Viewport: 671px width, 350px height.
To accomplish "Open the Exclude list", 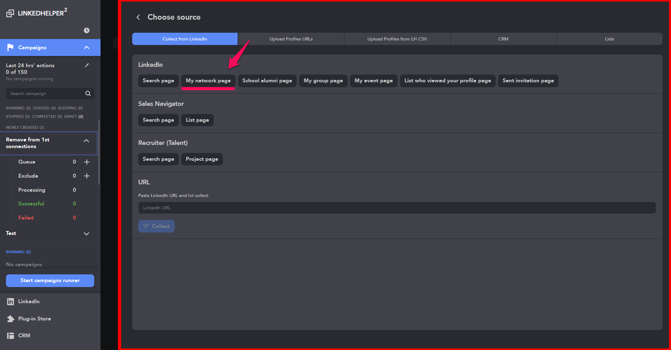I will tap(28, 176).
